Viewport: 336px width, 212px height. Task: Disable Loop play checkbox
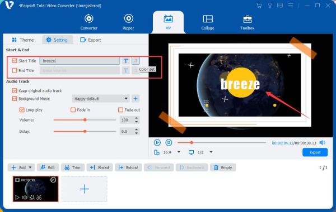coord(22,110)
